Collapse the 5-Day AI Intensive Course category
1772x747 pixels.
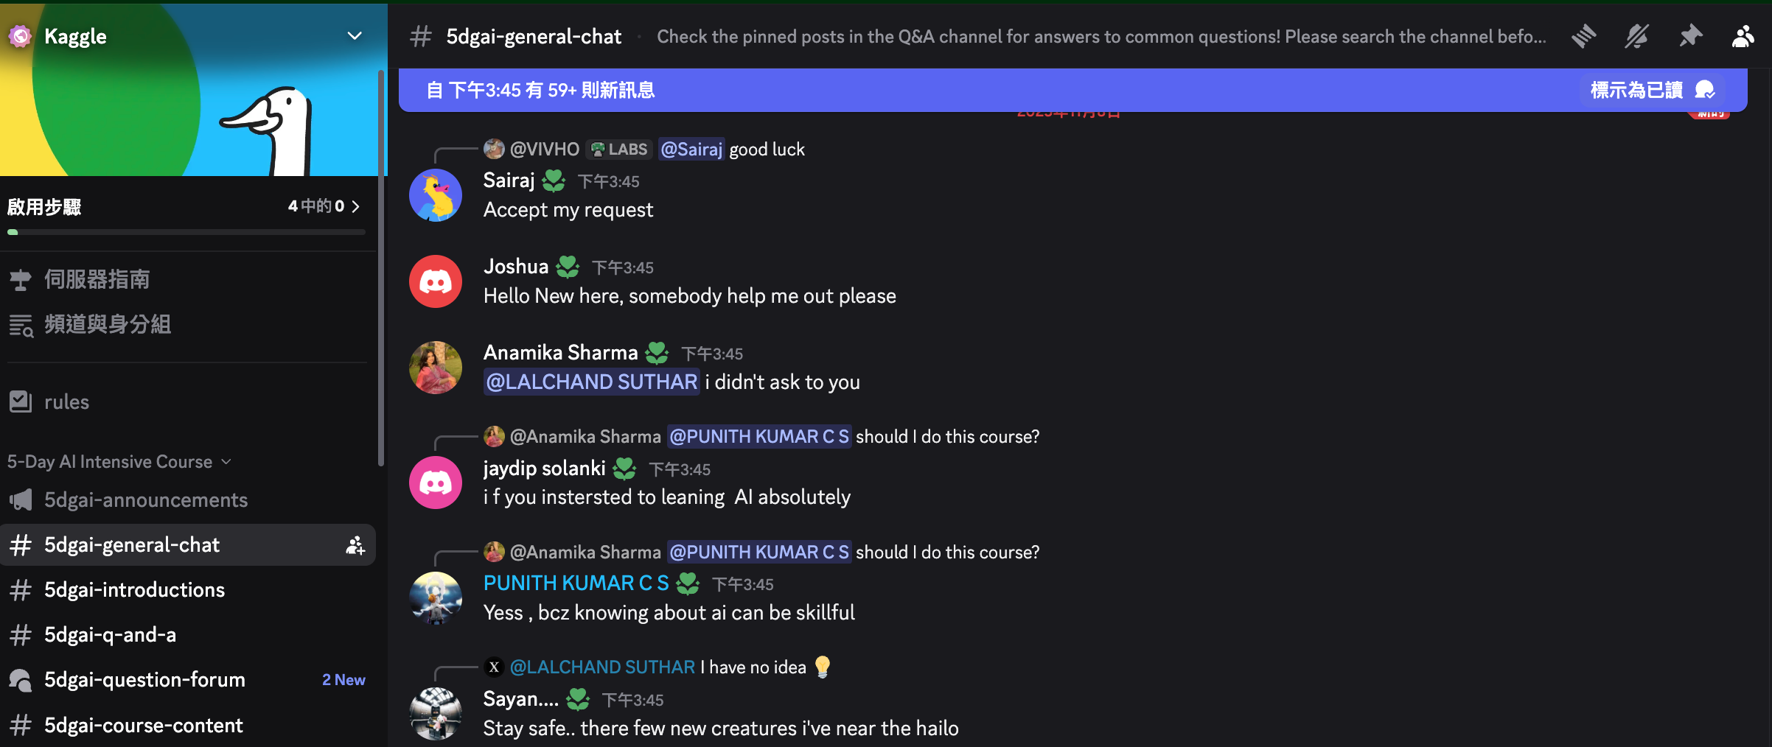pyautogui.click(x=118, y=462)
